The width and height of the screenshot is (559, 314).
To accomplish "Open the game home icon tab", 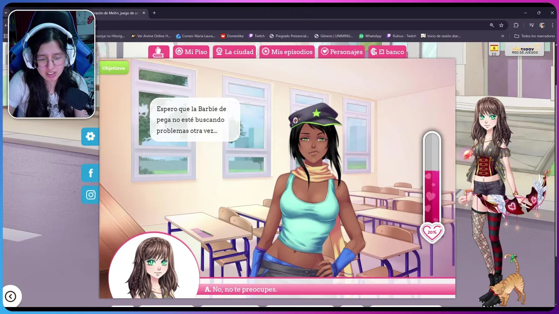I will (x=159, y=52).
